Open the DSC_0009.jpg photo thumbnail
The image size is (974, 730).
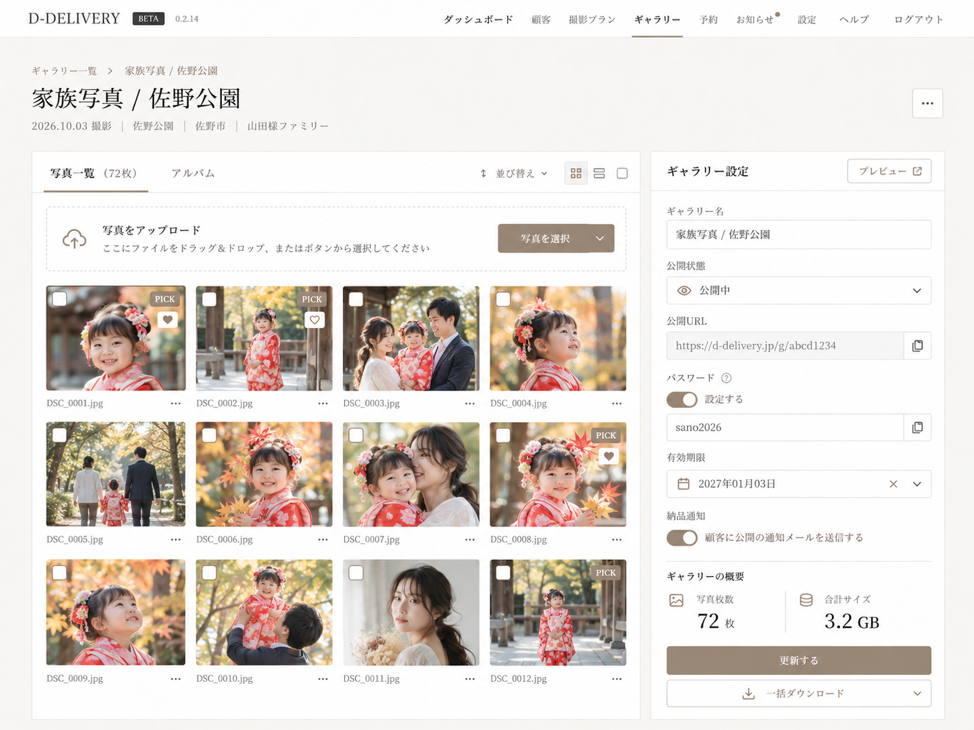[x=116, y=612]
